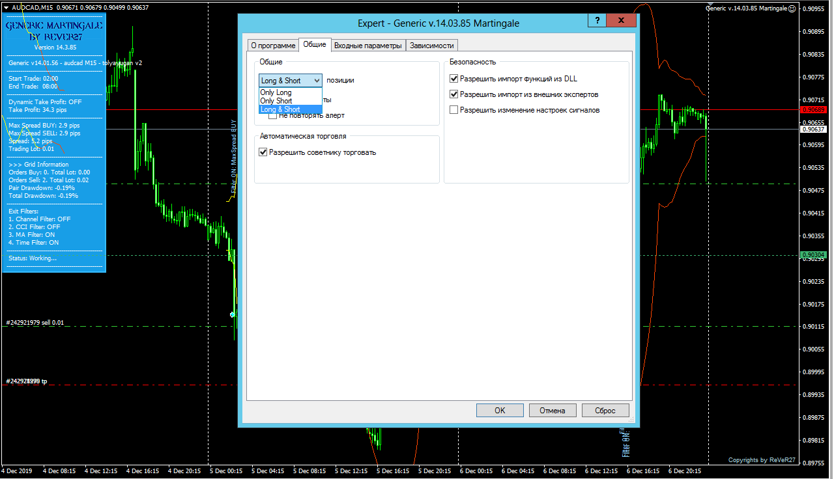Open the Long & Short positions combo box

(x=291, y=80)
